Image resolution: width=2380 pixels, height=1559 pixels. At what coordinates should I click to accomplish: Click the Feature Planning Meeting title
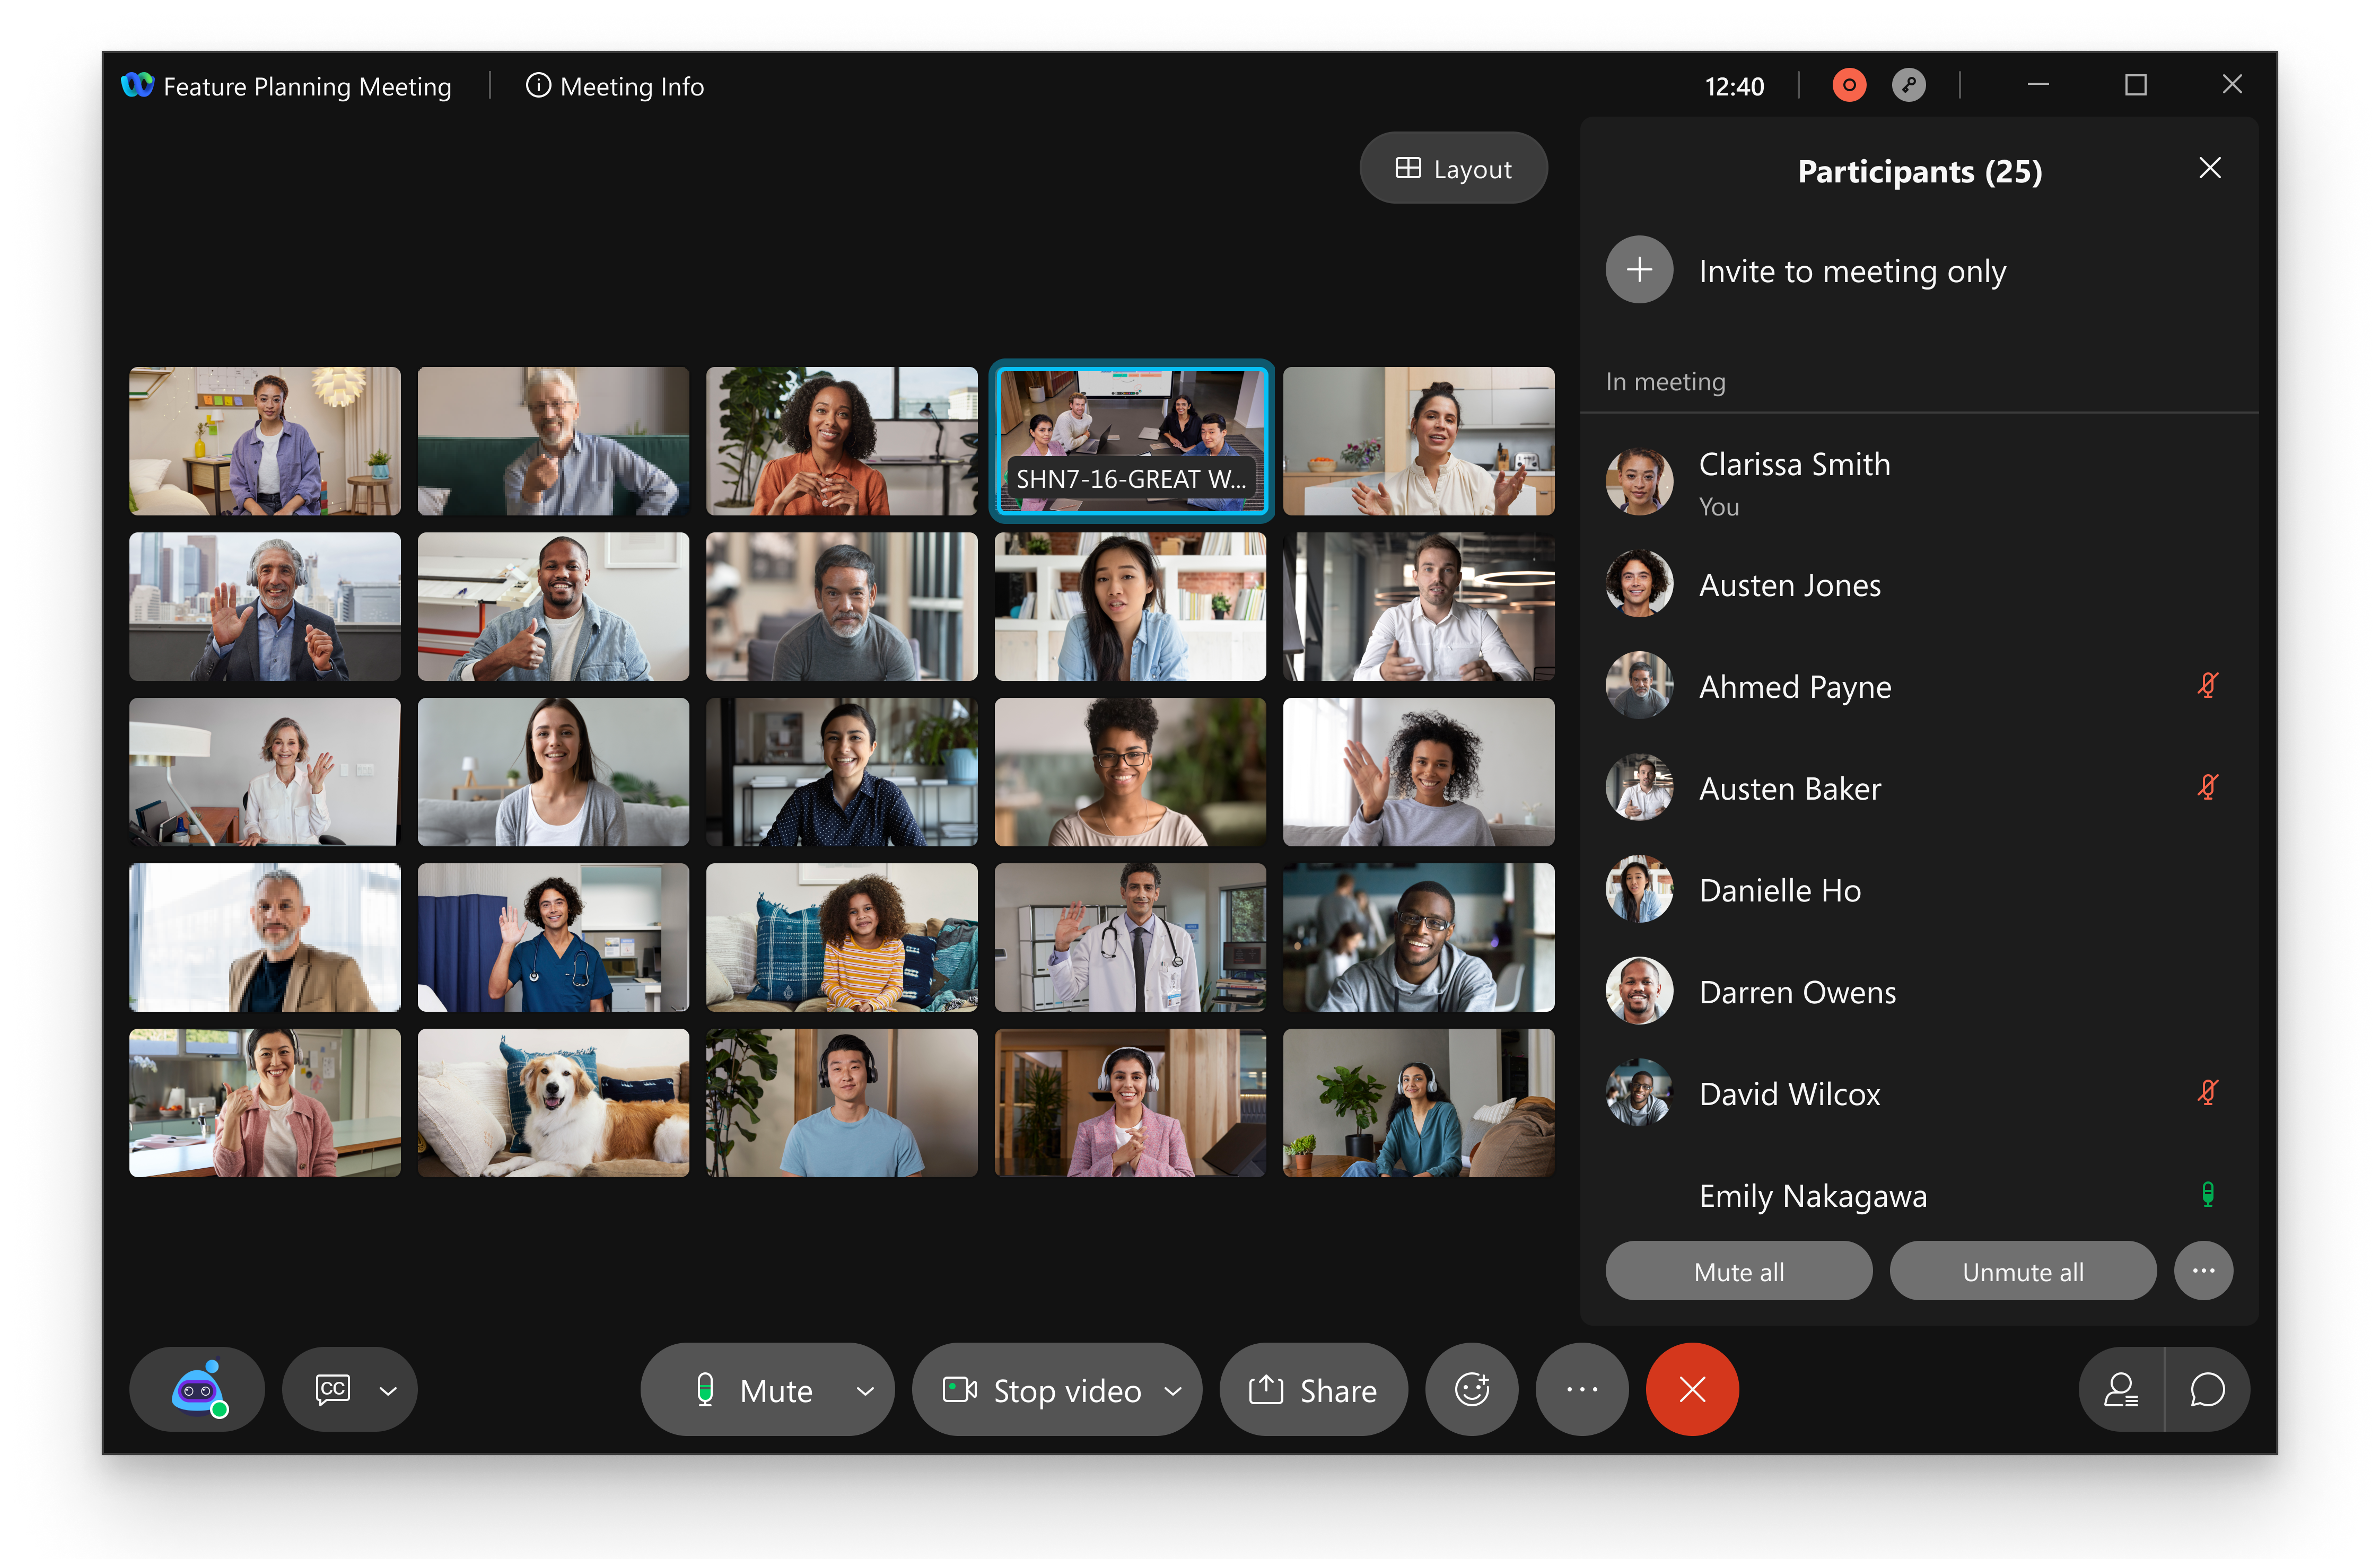(x=307, y=87)
